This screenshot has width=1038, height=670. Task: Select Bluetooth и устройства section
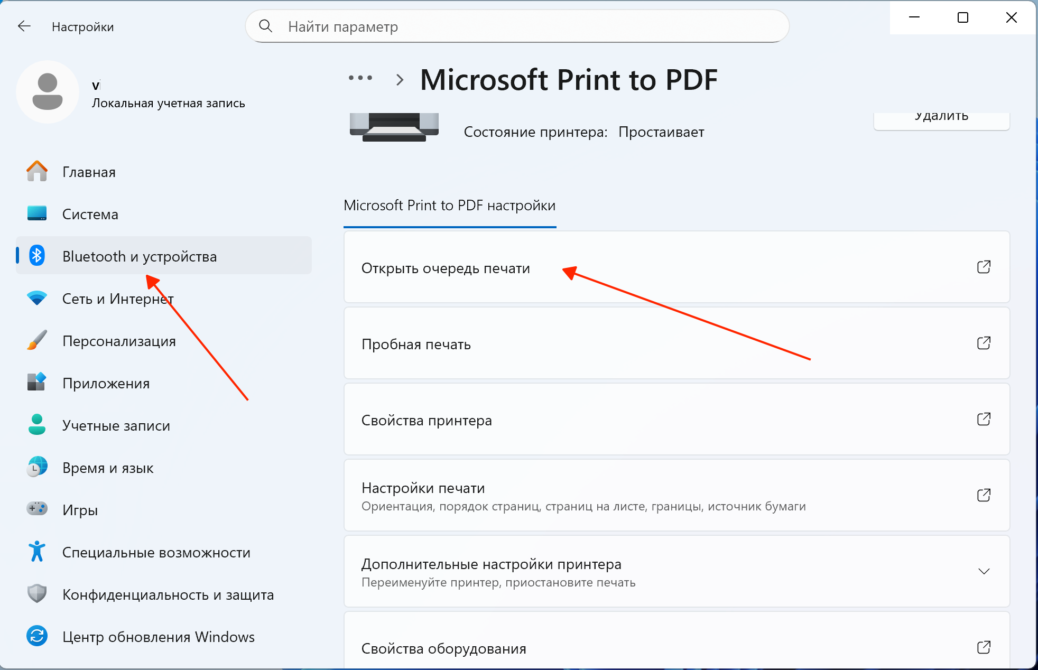164,256
